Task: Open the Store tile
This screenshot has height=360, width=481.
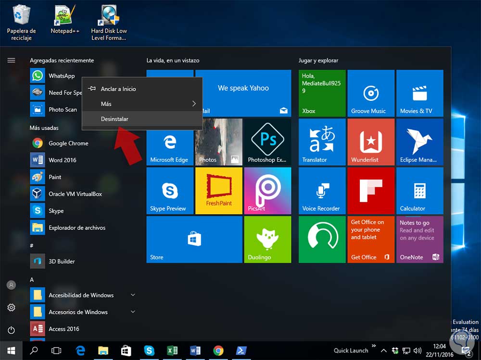Action: (194, 240)
